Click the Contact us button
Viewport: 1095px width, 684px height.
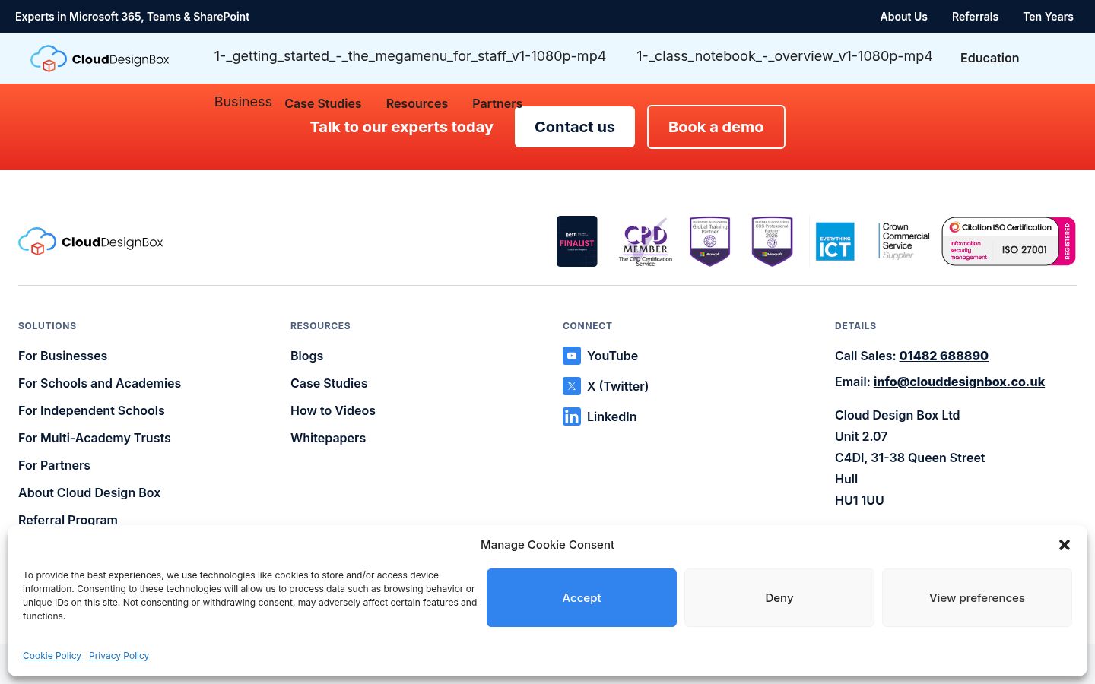tap(575, 127)
